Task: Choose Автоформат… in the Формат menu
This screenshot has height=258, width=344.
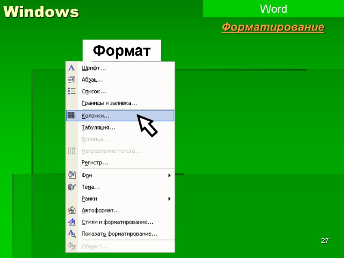Action: (x=120, y=210)
